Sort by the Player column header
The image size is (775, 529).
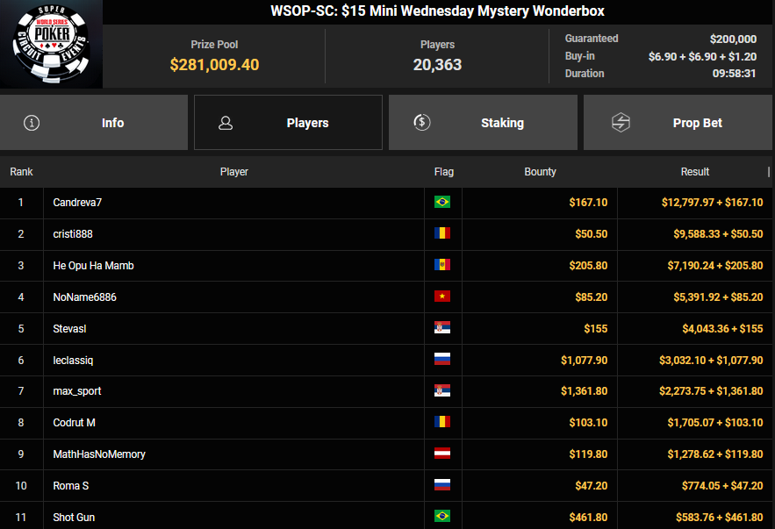coord(233,172)
